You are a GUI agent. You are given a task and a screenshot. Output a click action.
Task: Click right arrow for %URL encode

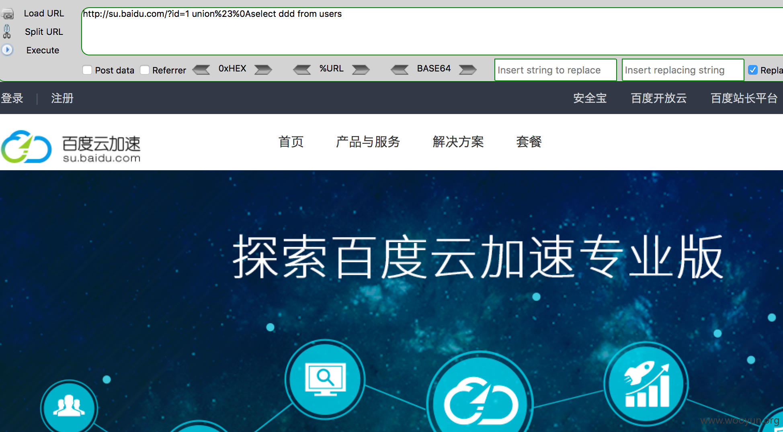(361, 69)
